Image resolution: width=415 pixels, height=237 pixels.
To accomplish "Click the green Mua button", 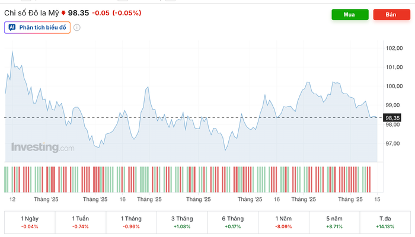I will pyautogui.click(x=350, y=15).
